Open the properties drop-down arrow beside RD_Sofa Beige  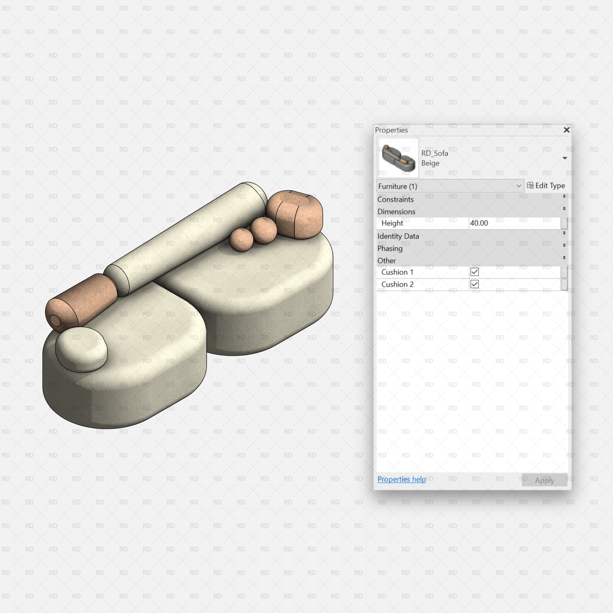[x=565, y=158]
